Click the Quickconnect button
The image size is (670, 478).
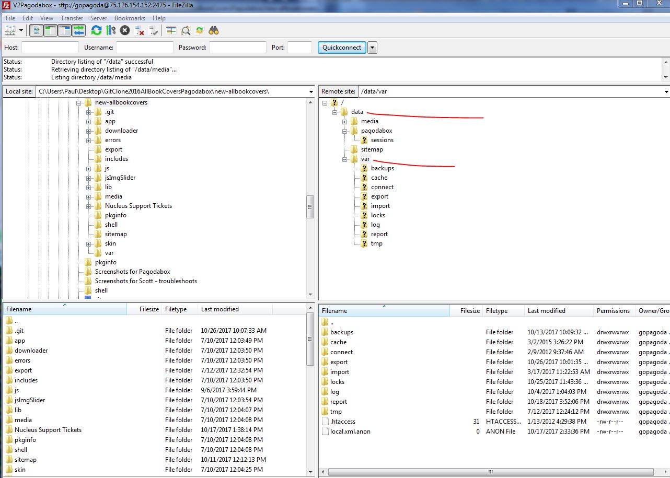coord(342,48)
